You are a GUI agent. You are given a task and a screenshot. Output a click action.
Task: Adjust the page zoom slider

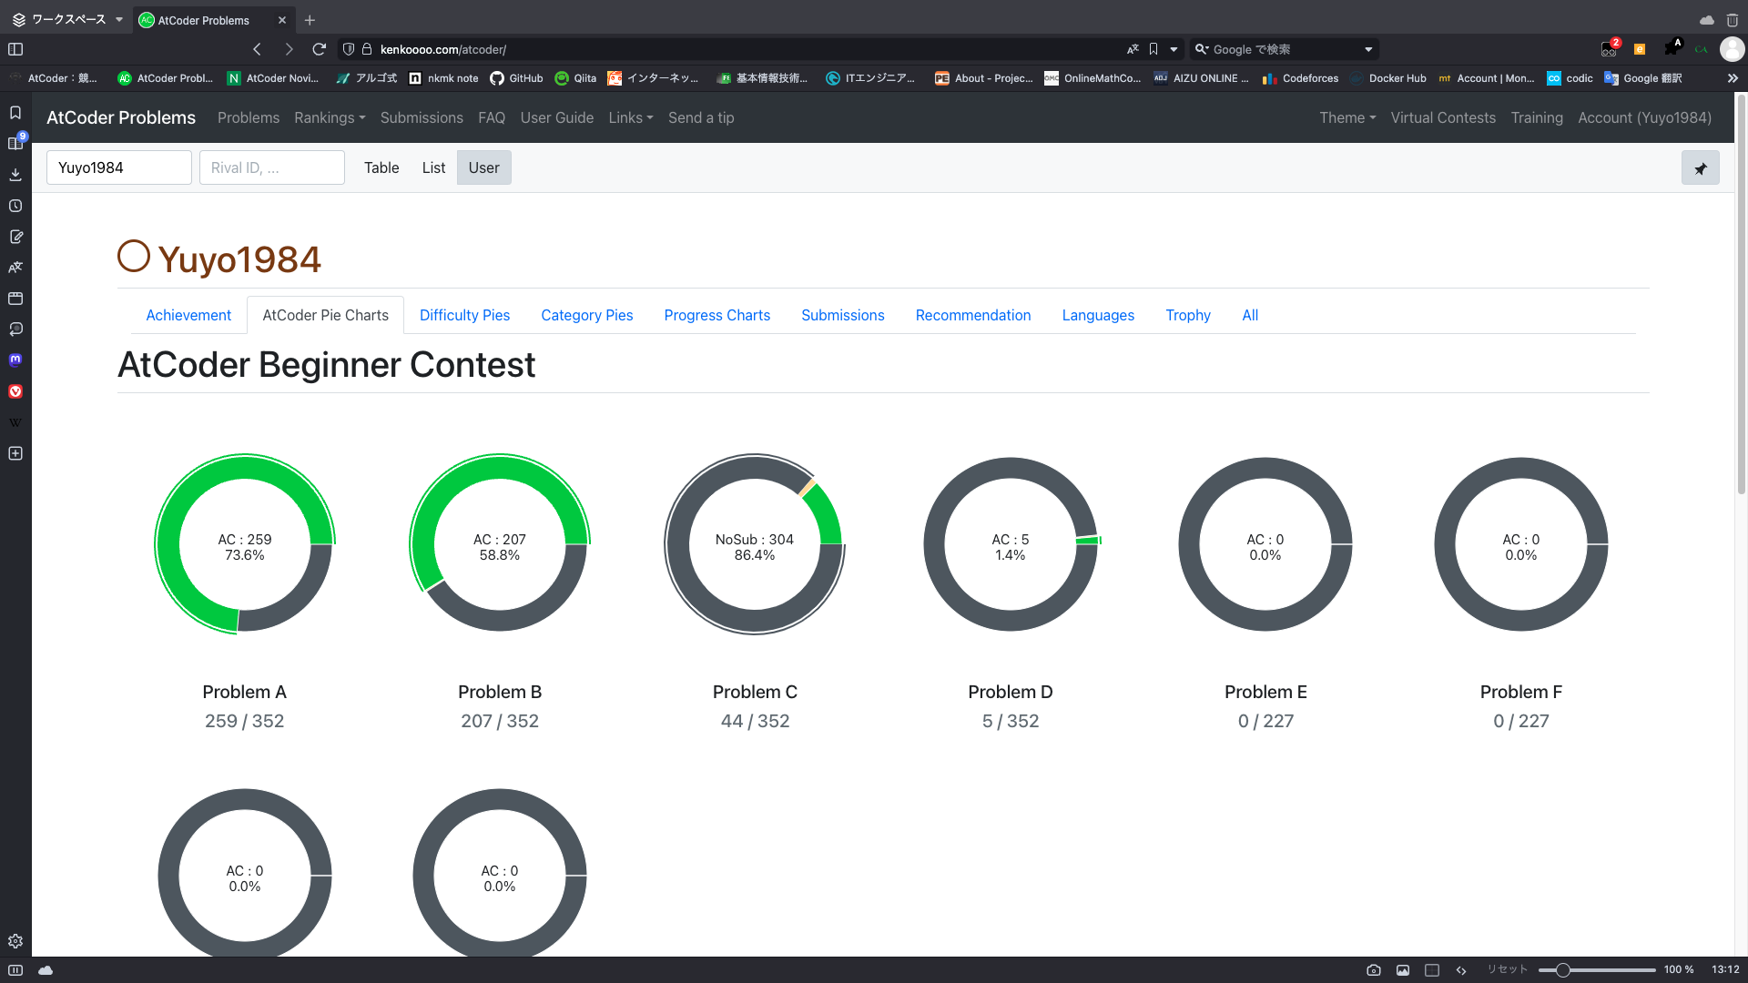[1562, 970]
